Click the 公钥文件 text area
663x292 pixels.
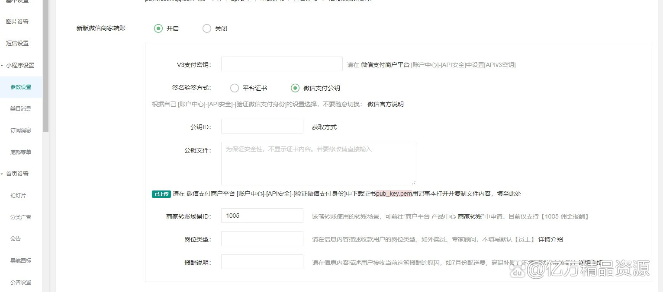(319, 163)
